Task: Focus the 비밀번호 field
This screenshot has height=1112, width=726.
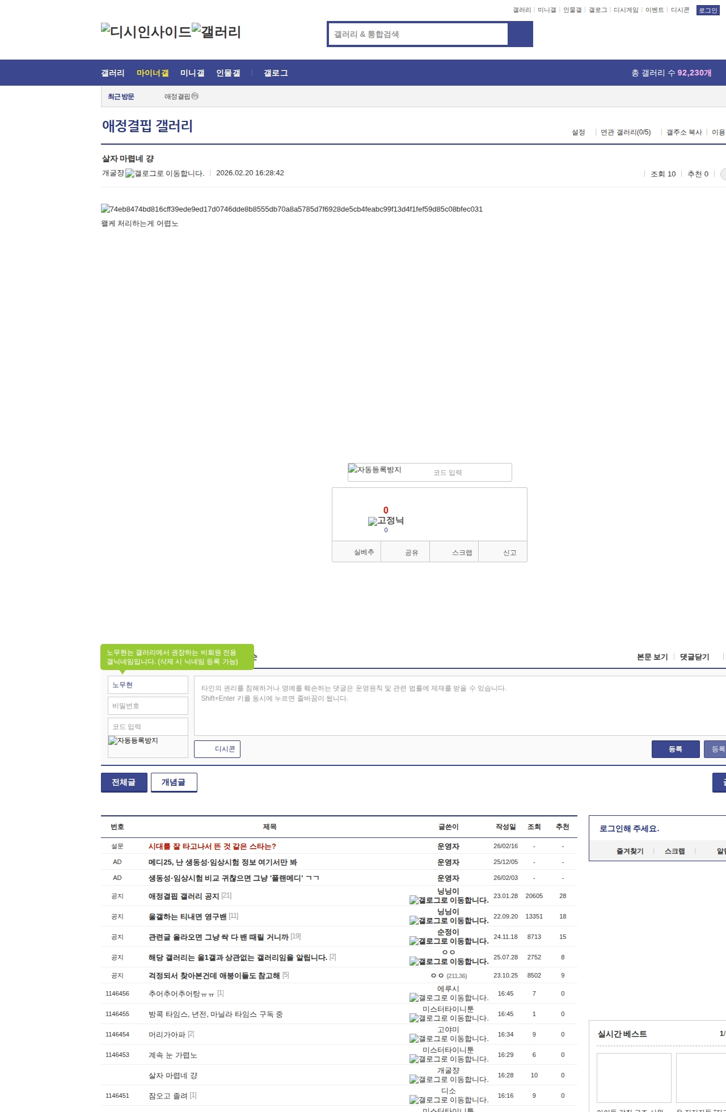Action: coord(148,706)
